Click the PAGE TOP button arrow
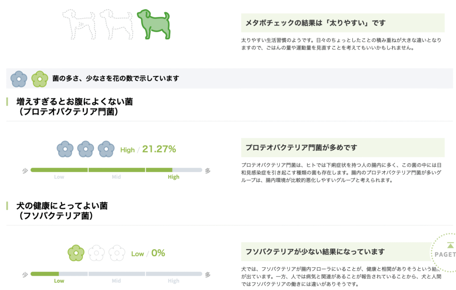This screenshot has width=456, height=290. (x=450, y=245)
